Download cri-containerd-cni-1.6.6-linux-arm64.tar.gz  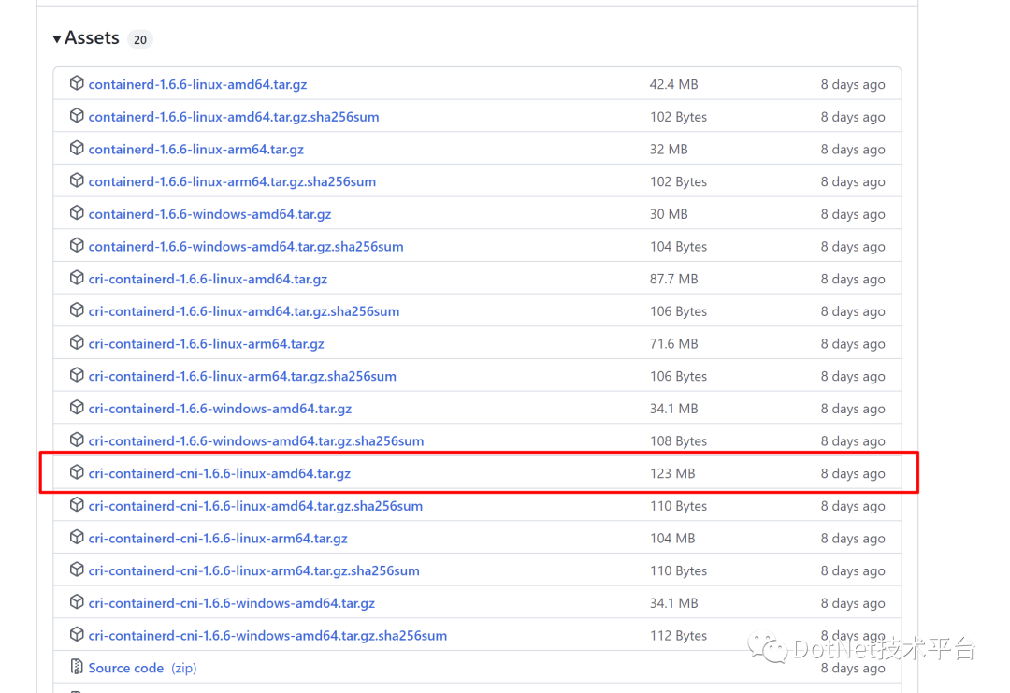(x=218, y=539)
